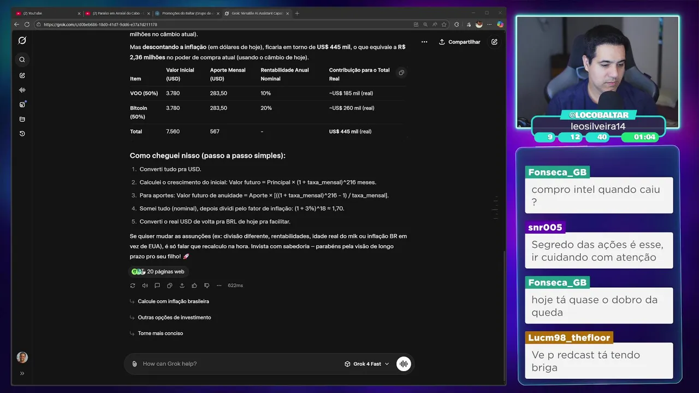The height and width of the screenshot is (393, 699).
Task: Click 'Como cheguei nisso' heading
Action: pyautogui.click(x=208, y=156)
